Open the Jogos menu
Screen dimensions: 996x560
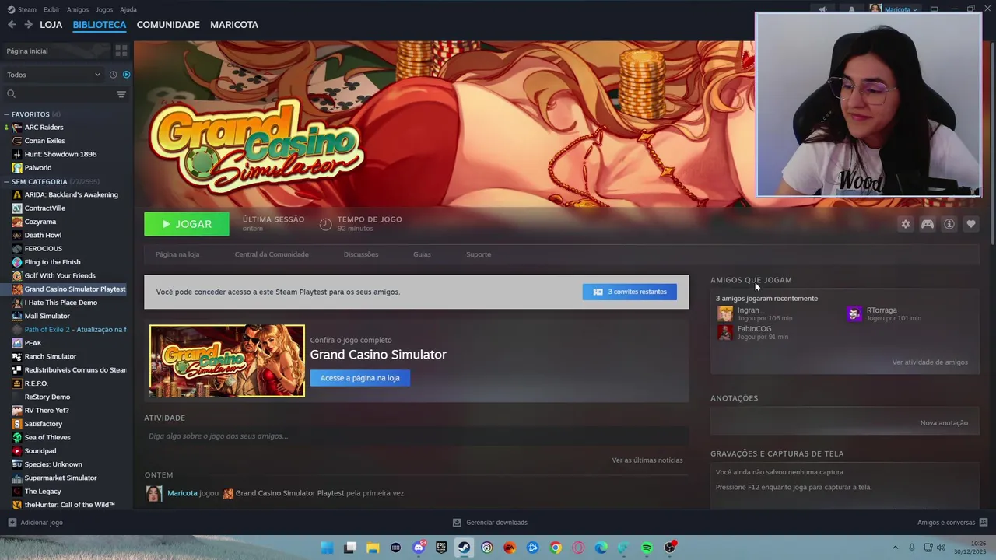click(104, 9)
